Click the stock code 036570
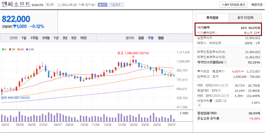265x133 pixels. tap(38, 5)
